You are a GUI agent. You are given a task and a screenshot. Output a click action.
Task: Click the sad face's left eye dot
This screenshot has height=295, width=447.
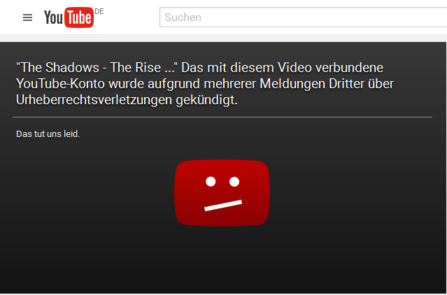coord(211,181)
